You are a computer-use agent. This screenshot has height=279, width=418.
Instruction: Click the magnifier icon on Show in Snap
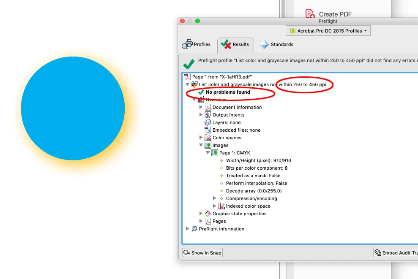point(187,252)
